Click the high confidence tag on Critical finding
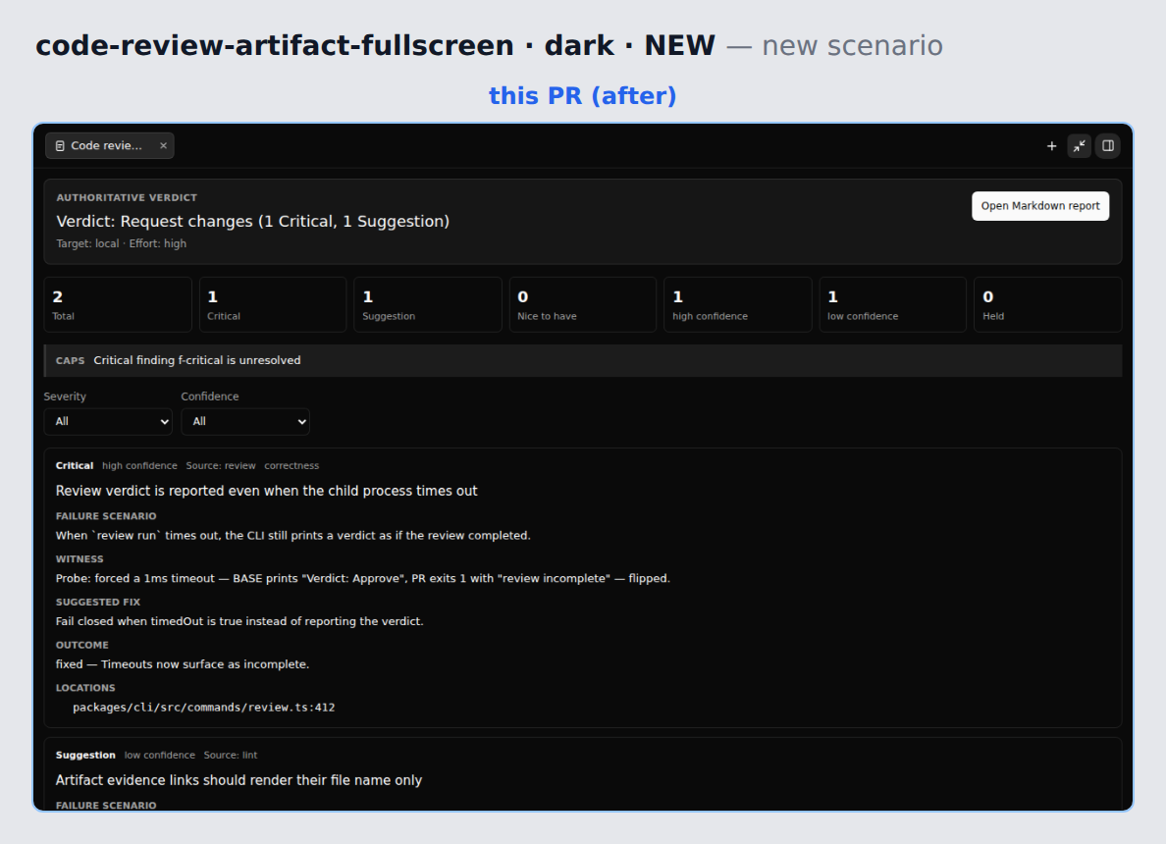 (139, 465)
